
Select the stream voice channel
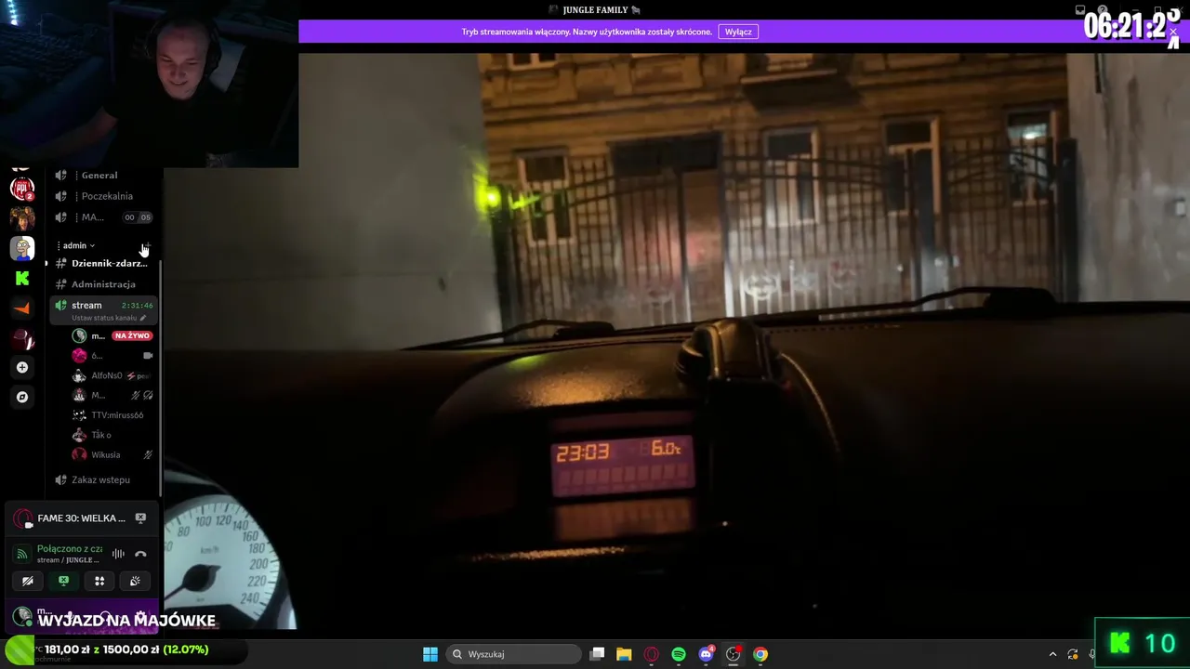tap(103, 306)
